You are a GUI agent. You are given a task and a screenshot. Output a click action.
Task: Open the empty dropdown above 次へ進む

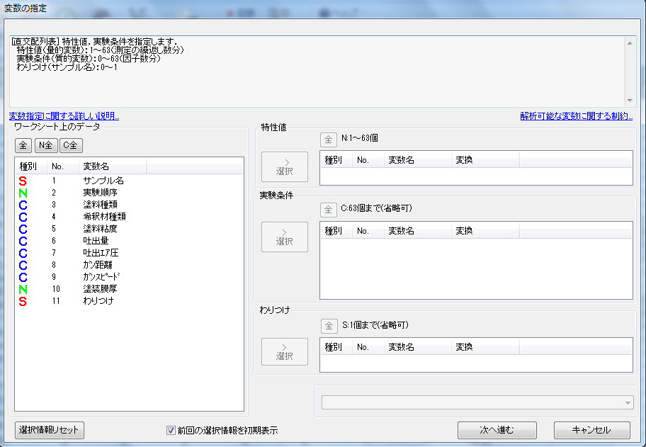477,402
